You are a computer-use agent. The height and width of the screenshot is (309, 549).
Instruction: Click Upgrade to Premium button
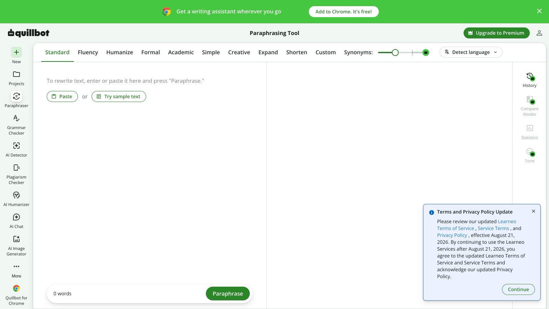click(497, 33)
